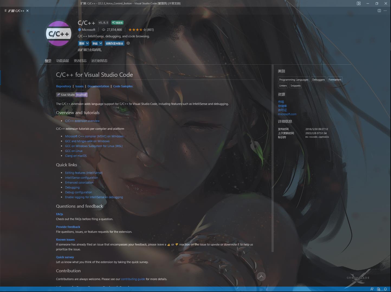Open the Documentation link
Viewport: 391px width, 292px height.
(98, 86)
